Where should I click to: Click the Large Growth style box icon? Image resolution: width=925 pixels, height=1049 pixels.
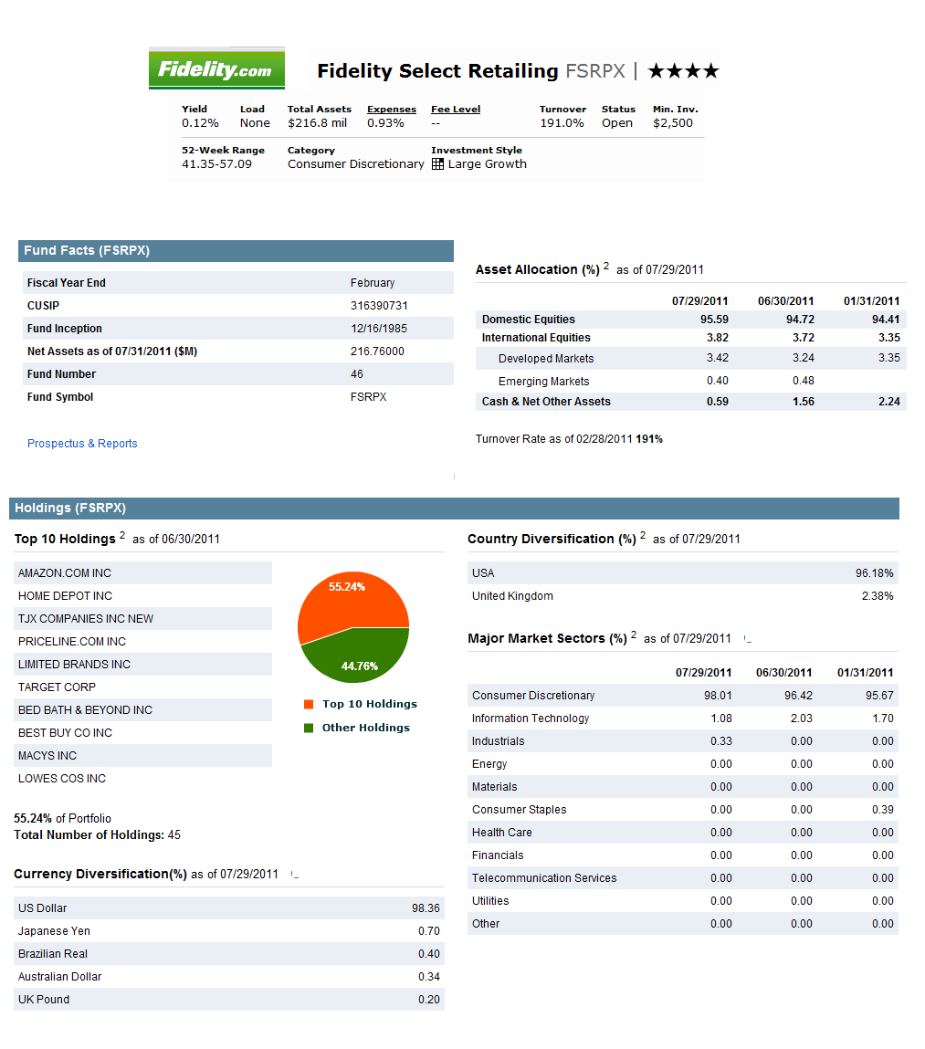437,164
